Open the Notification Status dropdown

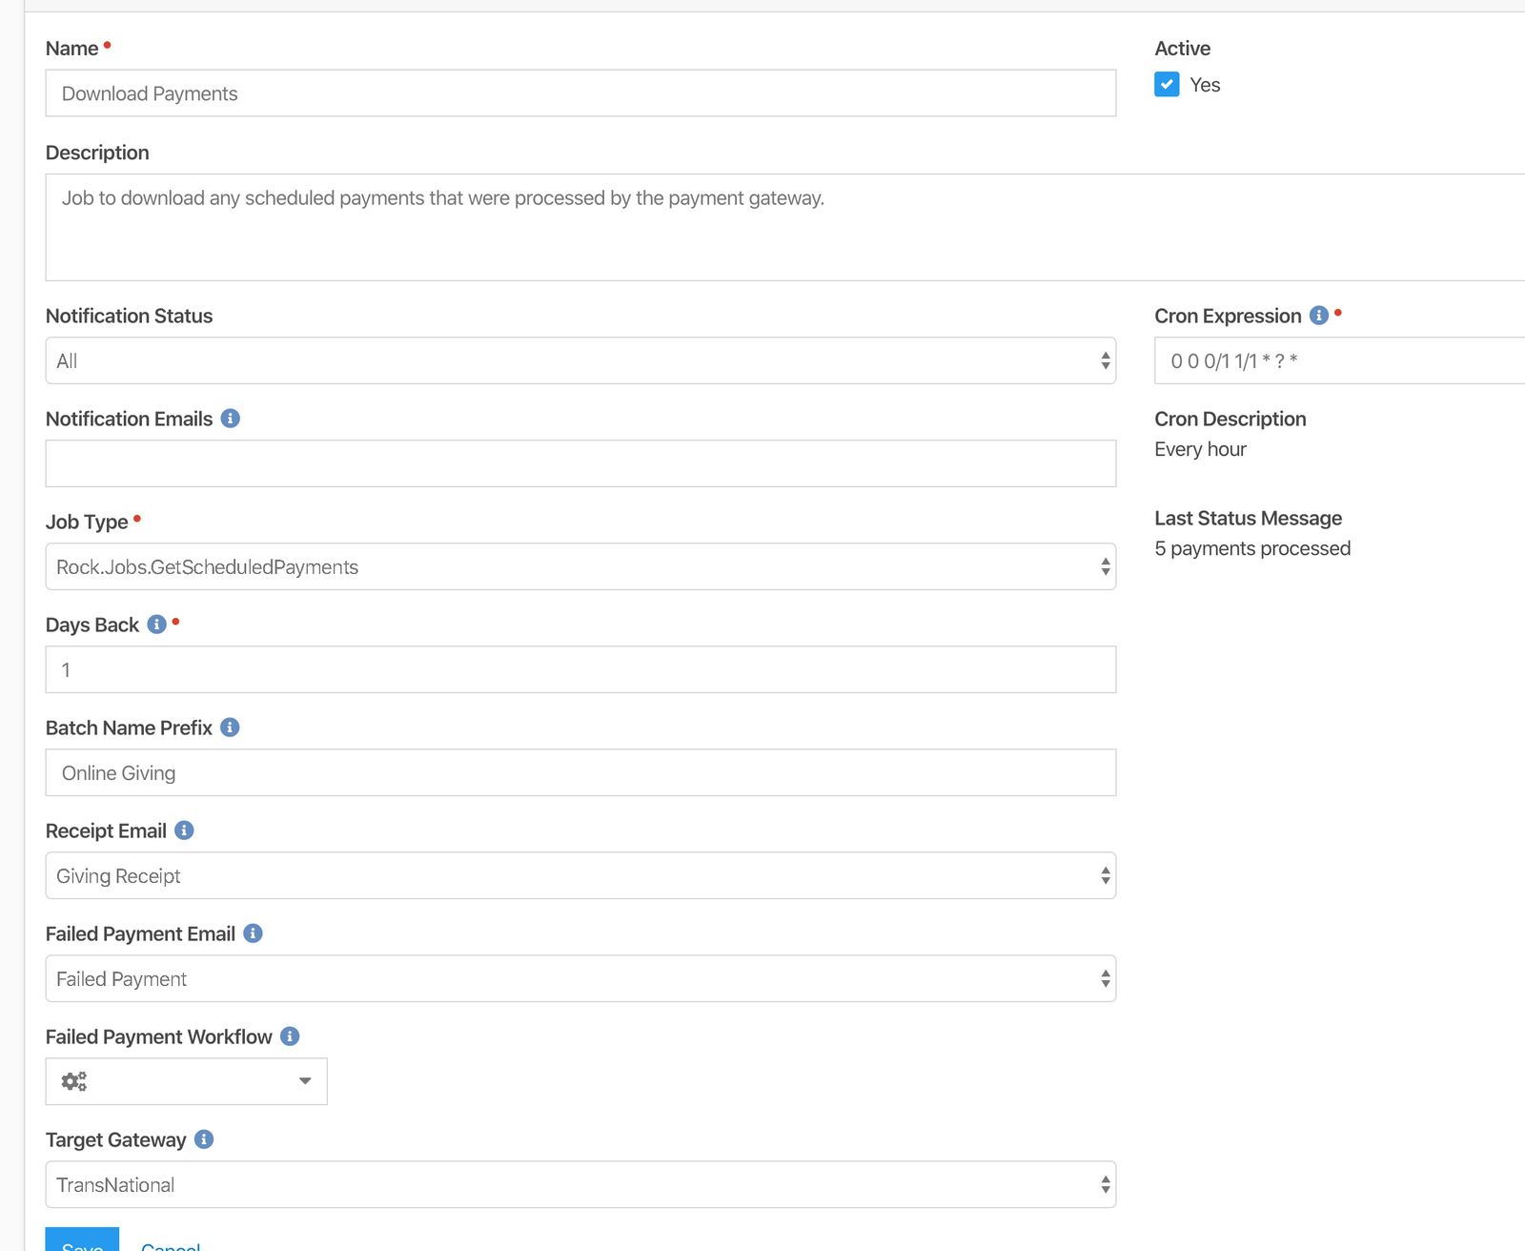pyautogui.click(x=580, y=360)
